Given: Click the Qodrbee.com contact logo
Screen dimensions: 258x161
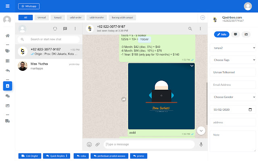Looking at the screenshot, I should click(215, 20).
